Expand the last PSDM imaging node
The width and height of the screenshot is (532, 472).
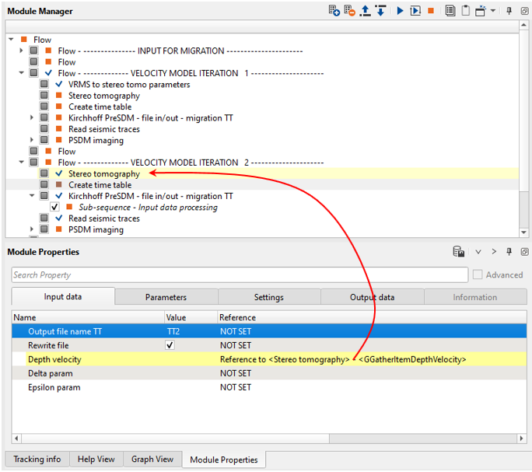point(32,229)
